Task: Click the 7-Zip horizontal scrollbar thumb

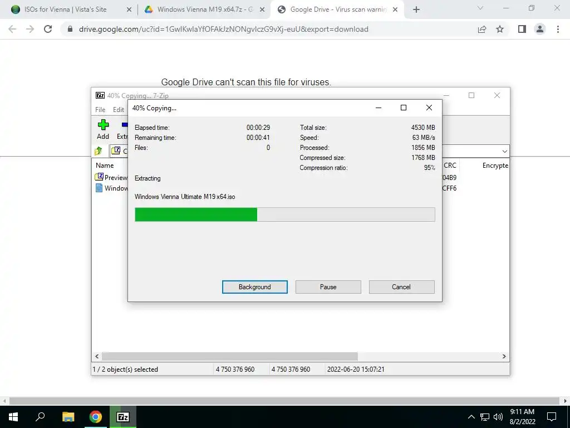Action: pos(230,356)
